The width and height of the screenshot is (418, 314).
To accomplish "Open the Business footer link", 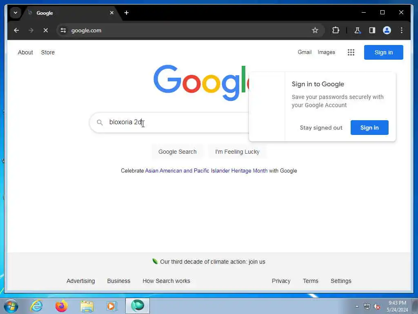I will [119, 281].
